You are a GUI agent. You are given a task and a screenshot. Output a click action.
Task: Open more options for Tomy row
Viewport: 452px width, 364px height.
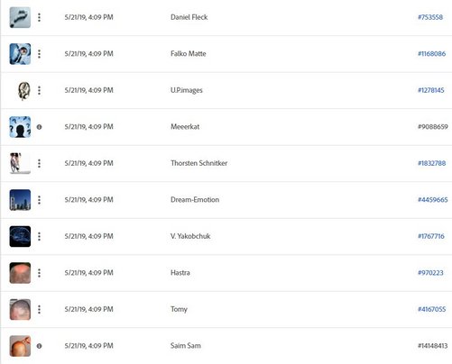point(39,309)
